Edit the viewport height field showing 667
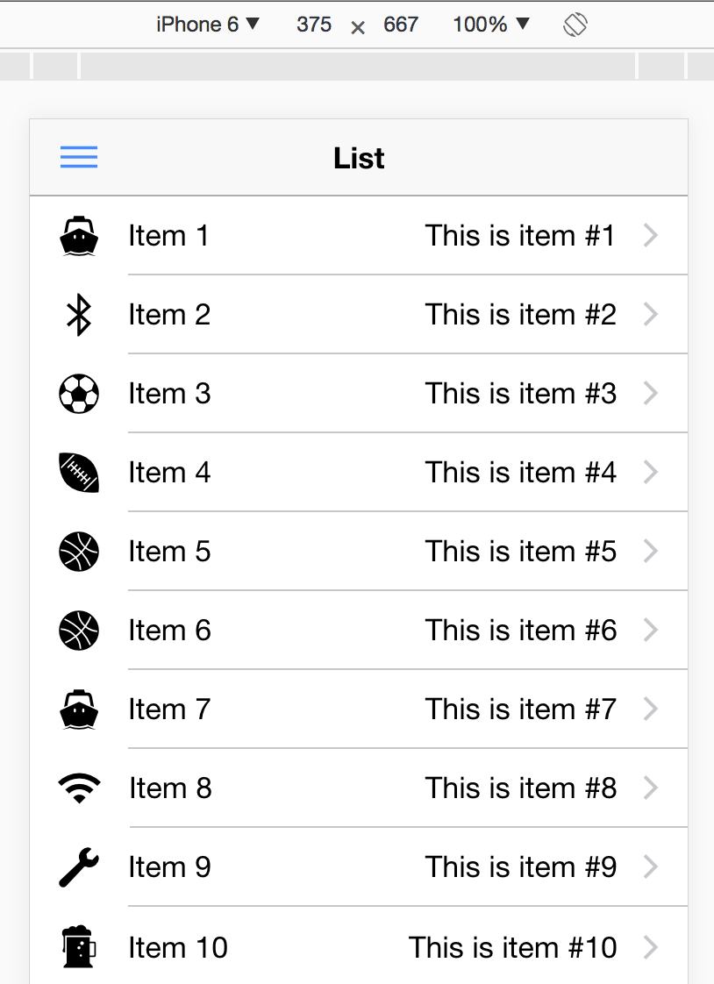714x984 pixels. [x=401, y=25]
